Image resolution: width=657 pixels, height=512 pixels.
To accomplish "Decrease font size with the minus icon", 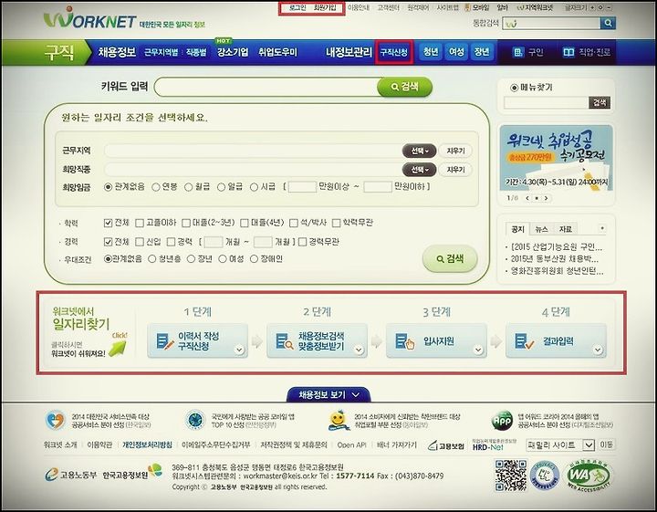I will tap(608, 7).
